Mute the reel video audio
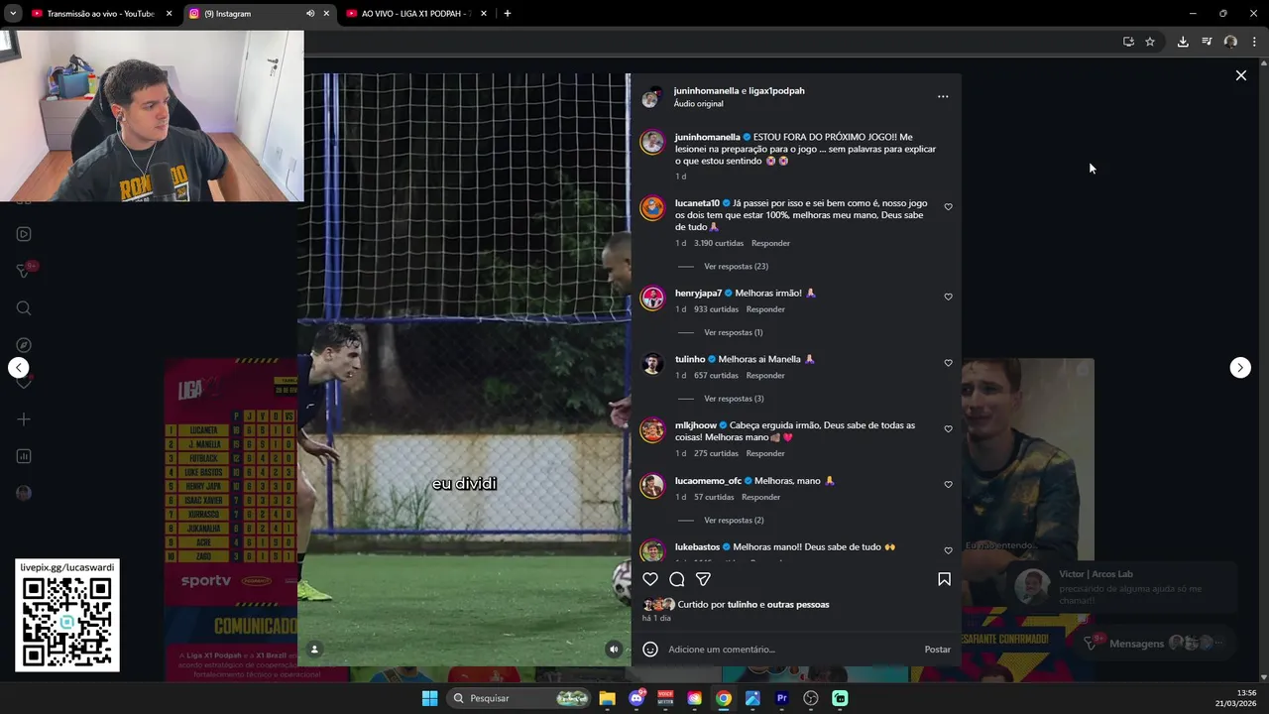This screenshot has height=714, width=1269. coord(614,650)
